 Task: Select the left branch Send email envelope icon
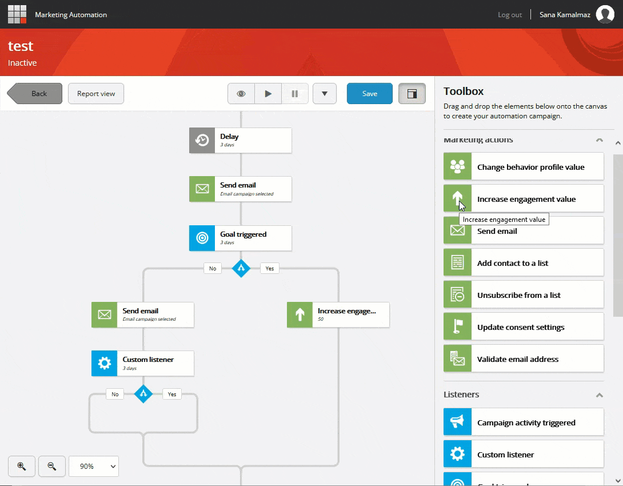pyautogui.click(x=104, y=314)
